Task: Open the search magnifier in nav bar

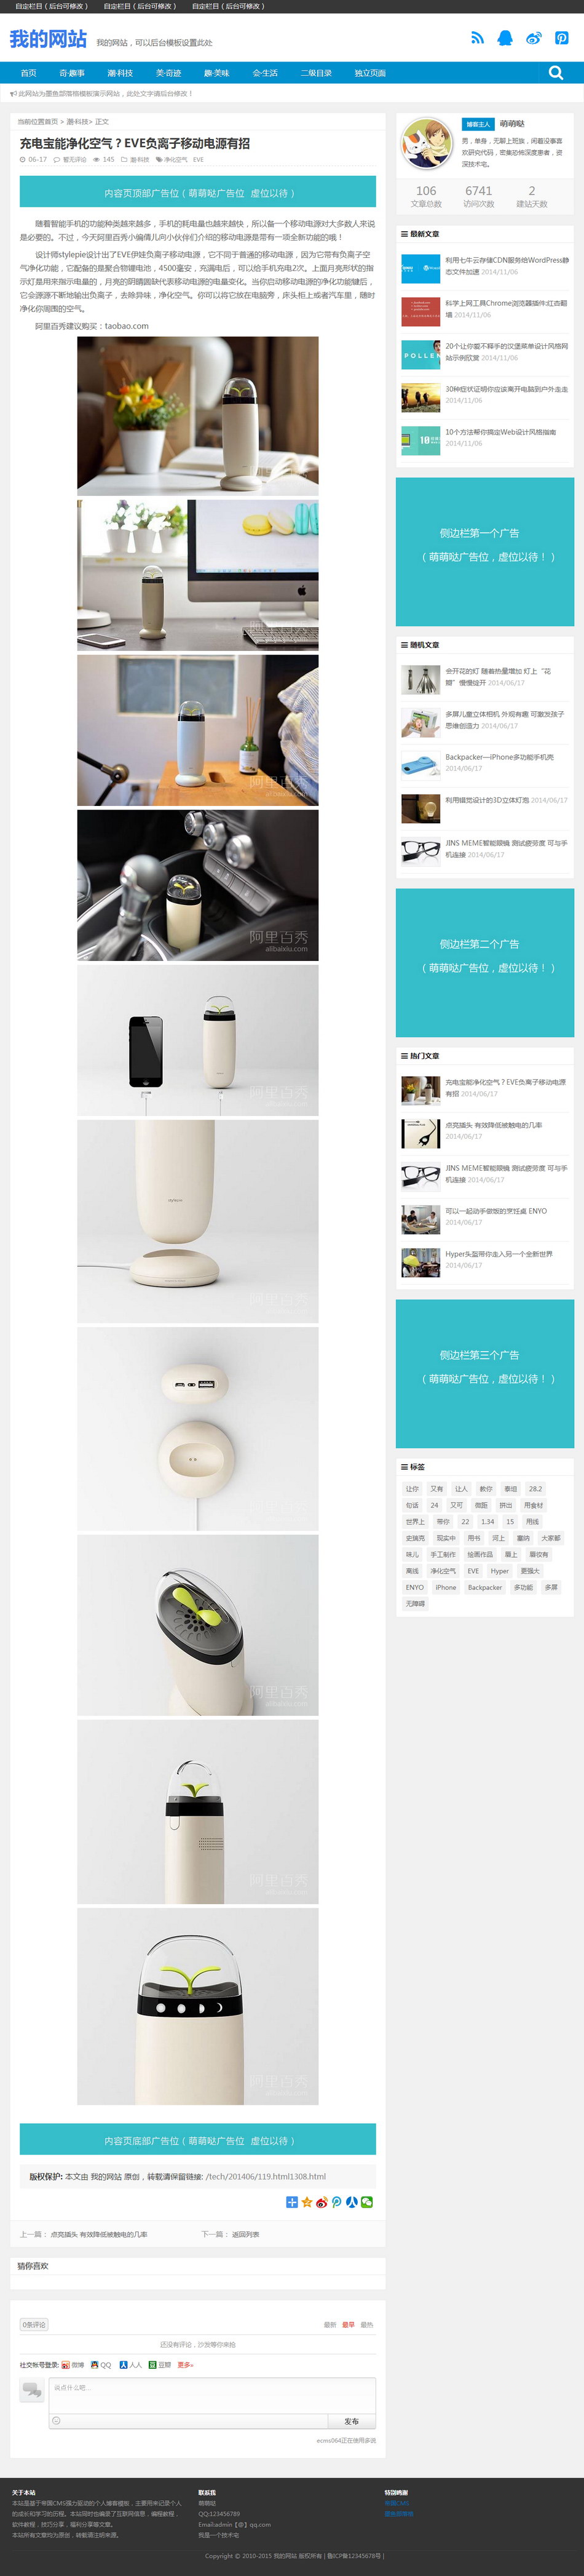Action: click(x=556, y=73)
